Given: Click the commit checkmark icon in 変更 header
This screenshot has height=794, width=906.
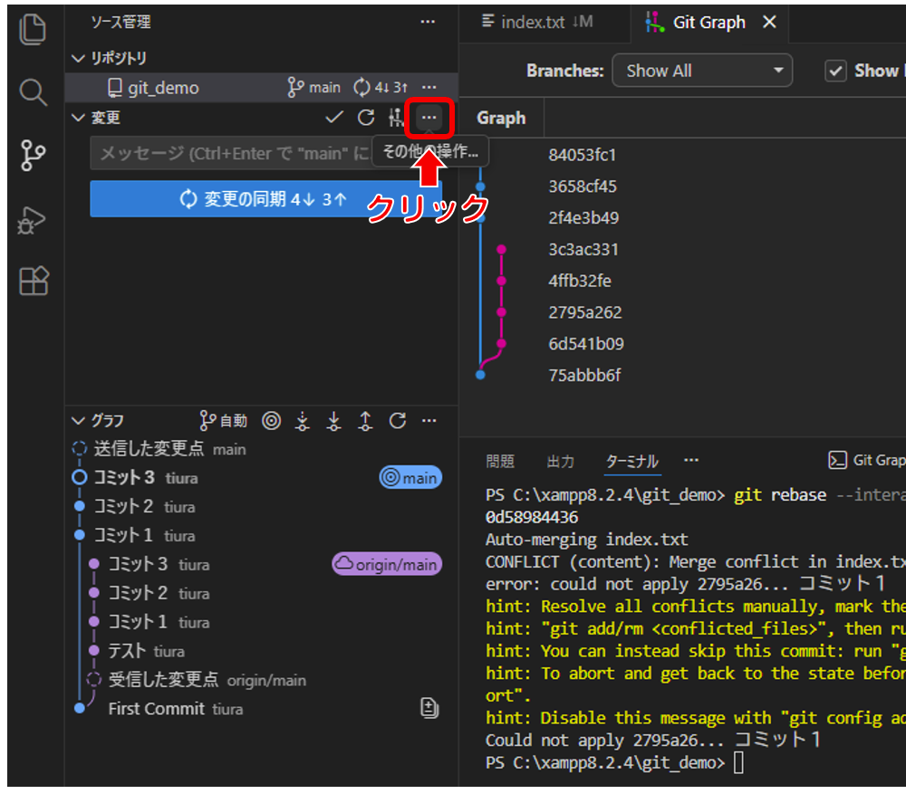Looking at the screenshot, I should 334,118.
